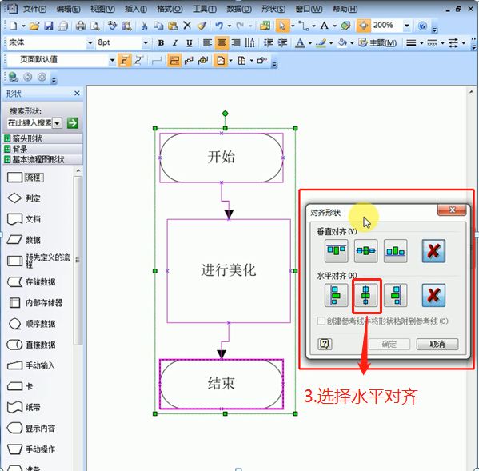Image resolution: width=479 pixels, height=471 pixels.
Task: Click the font color A icon
Action: (x=301, y=43)
